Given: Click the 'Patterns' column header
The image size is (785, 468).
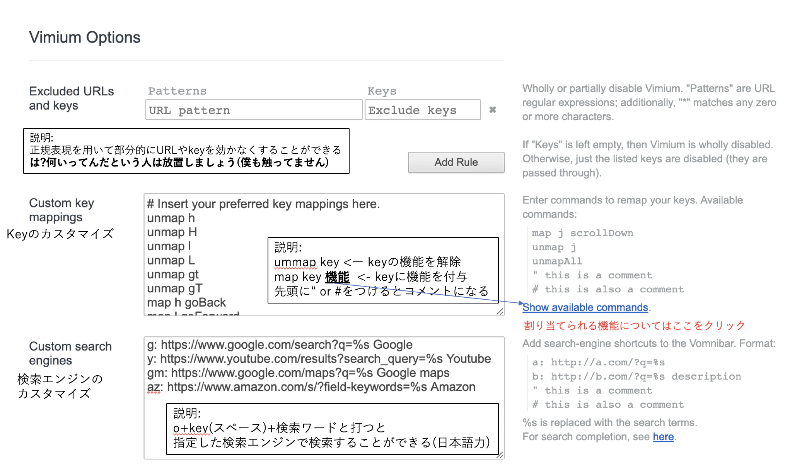Looking at the screenshot, I should pyautogui.click(x=177, y=91).
